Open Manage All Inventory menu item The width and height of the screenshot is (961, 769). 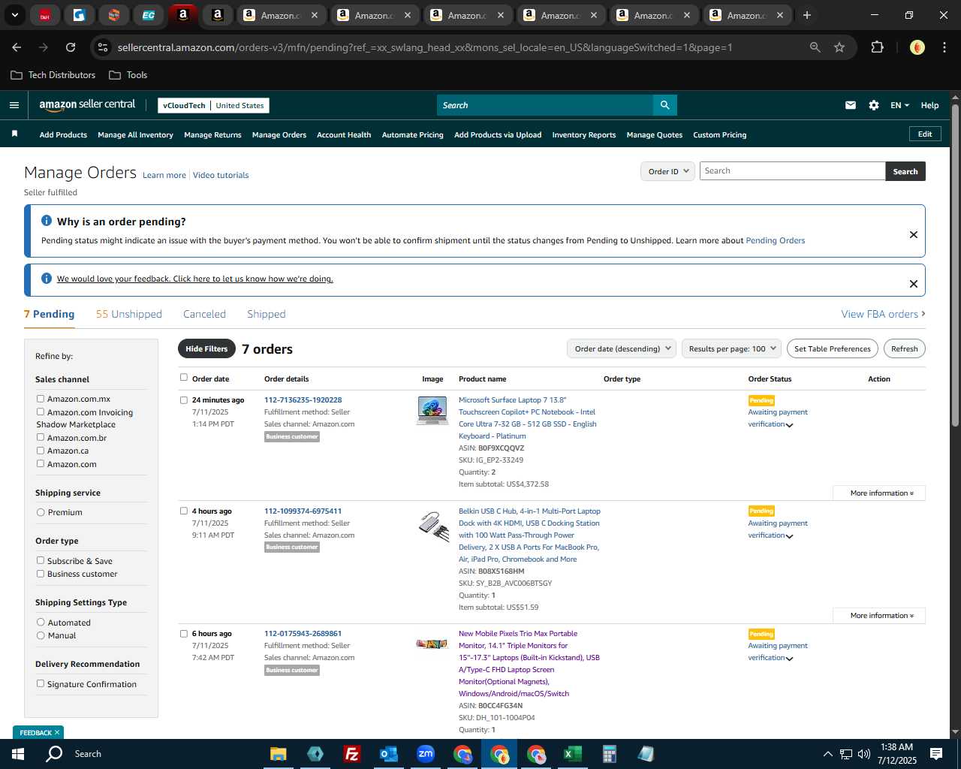135,134
